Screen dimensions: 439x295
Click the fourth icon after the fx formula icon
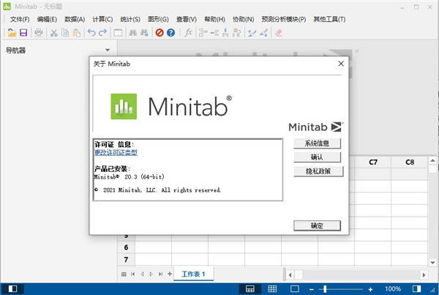236,33
